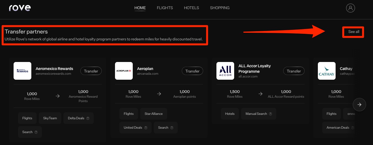Click the Aeroplan logo thumbnail

coord(124,71)
